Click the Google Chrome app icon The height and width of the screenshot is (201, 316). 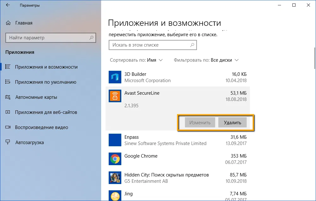pos(115,159)
